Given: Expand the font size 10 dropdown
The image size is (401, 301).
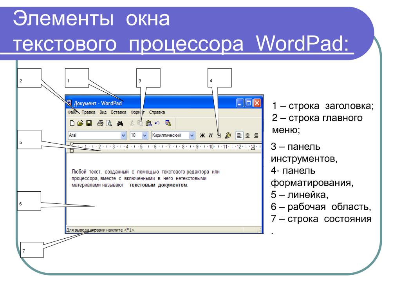Looking at the screenshot, I should 145,135.
